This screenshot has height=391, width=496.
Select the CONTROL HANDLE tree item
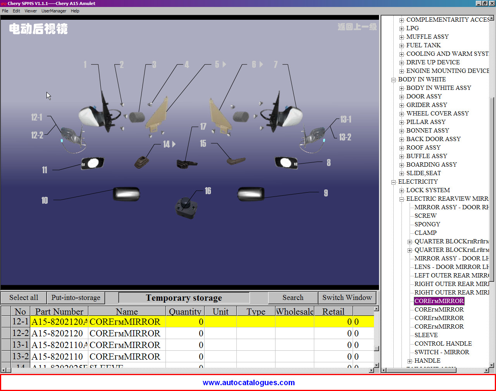pos(443,344)
